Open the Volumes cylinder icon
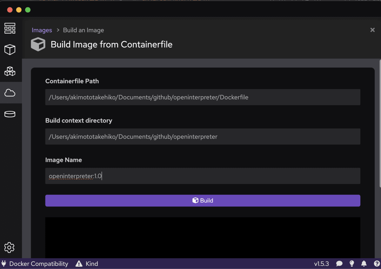 [x=10, y=114]
